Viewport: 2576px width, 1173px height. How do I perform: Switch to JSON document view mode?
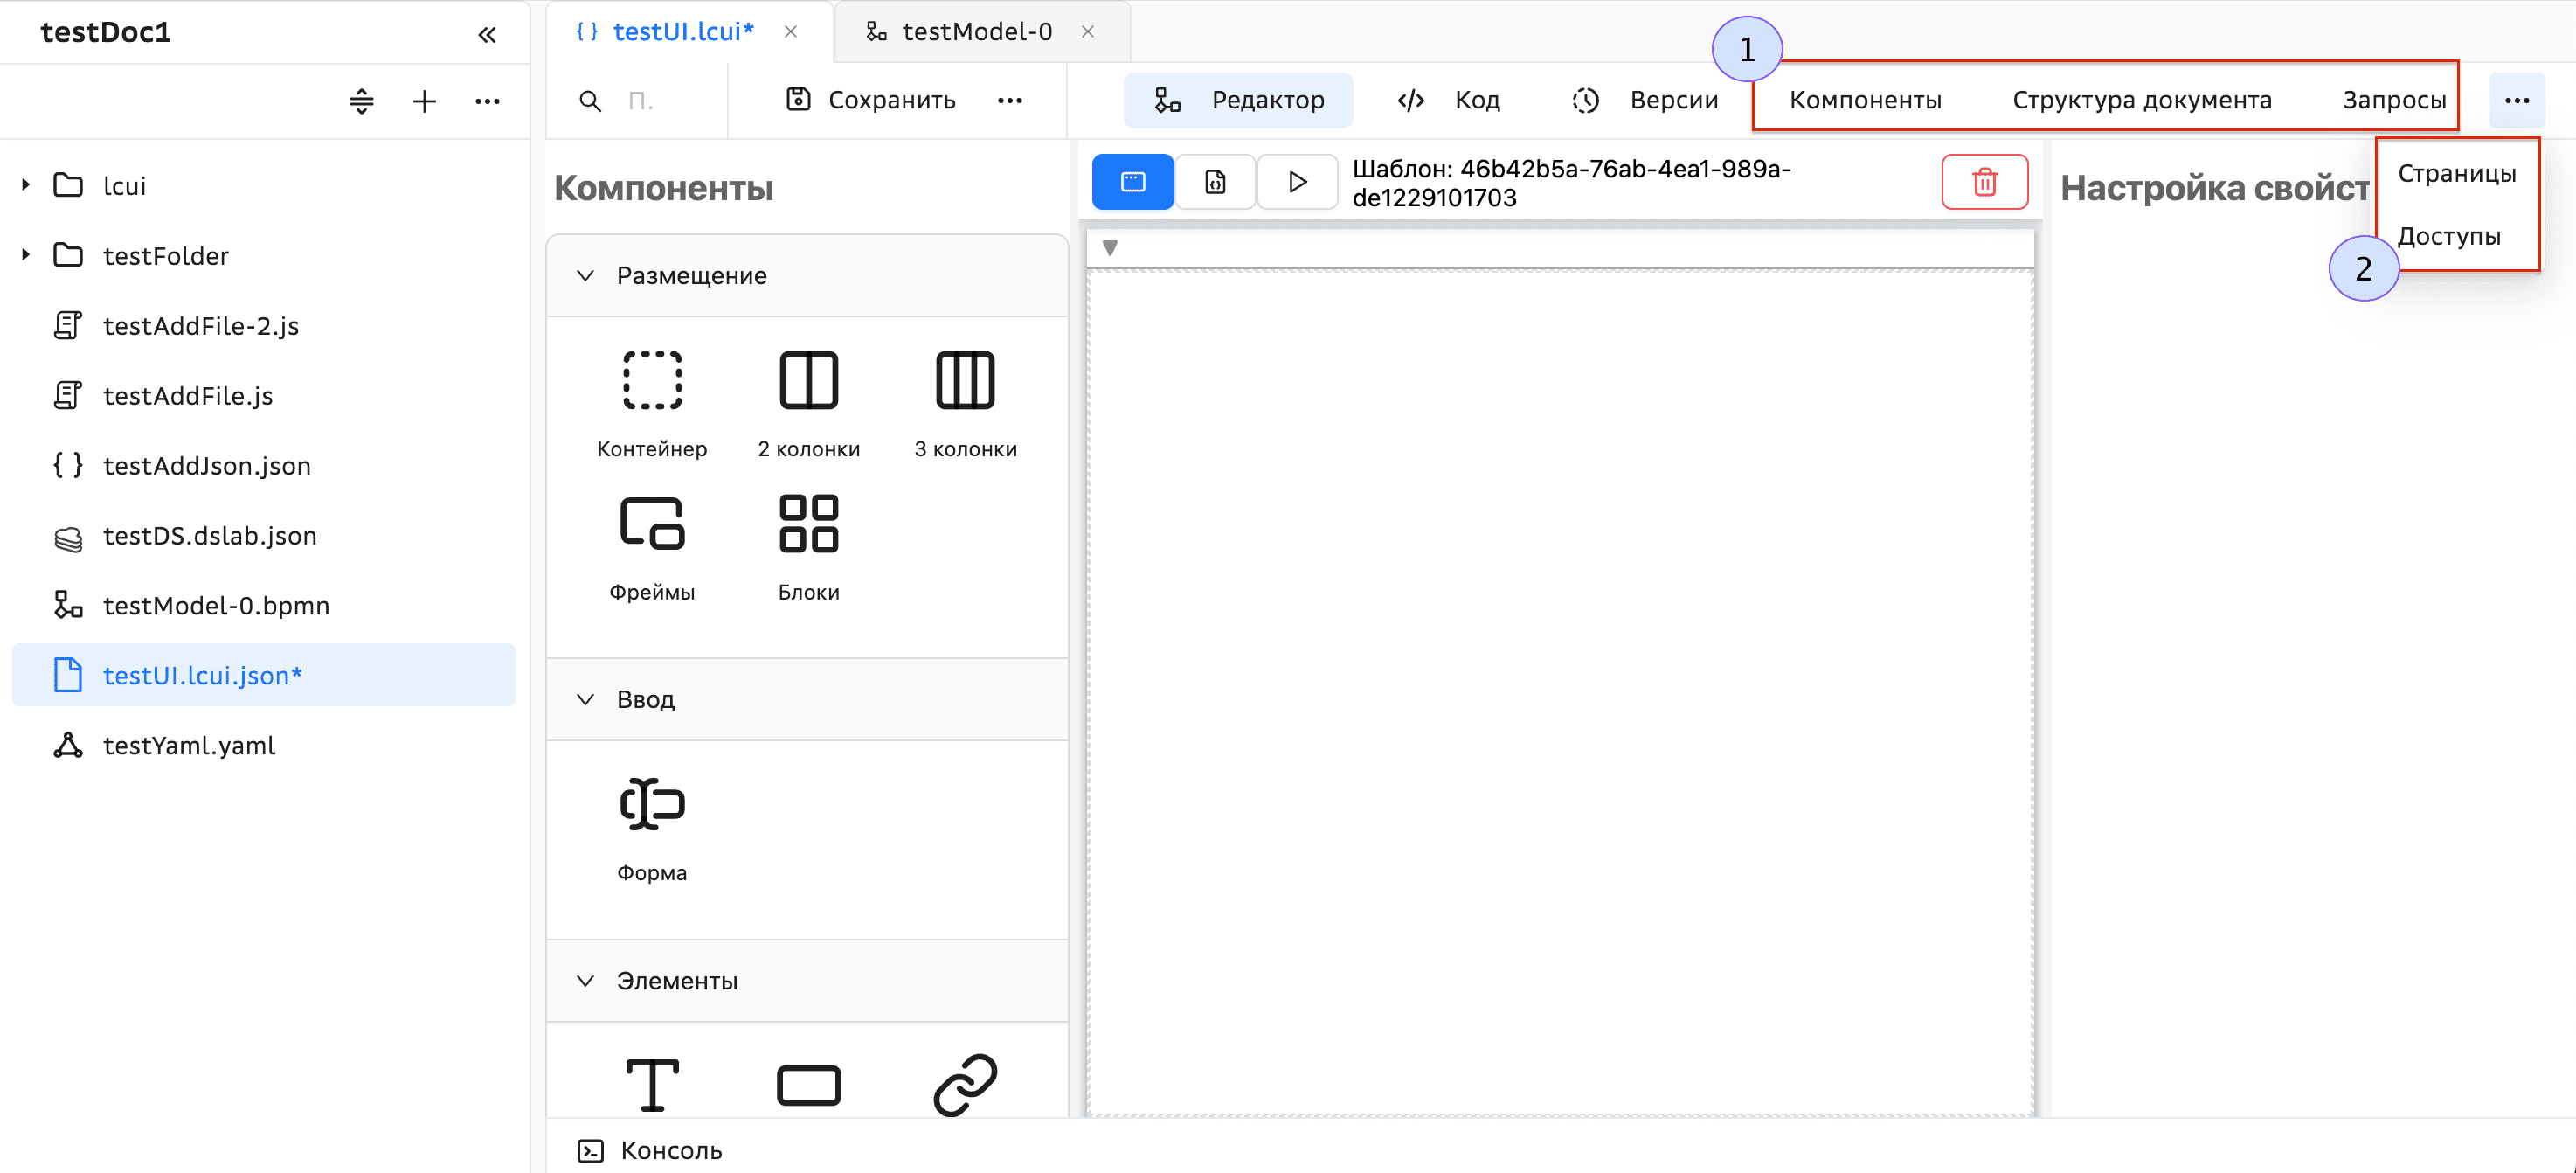click(1215, 182)
